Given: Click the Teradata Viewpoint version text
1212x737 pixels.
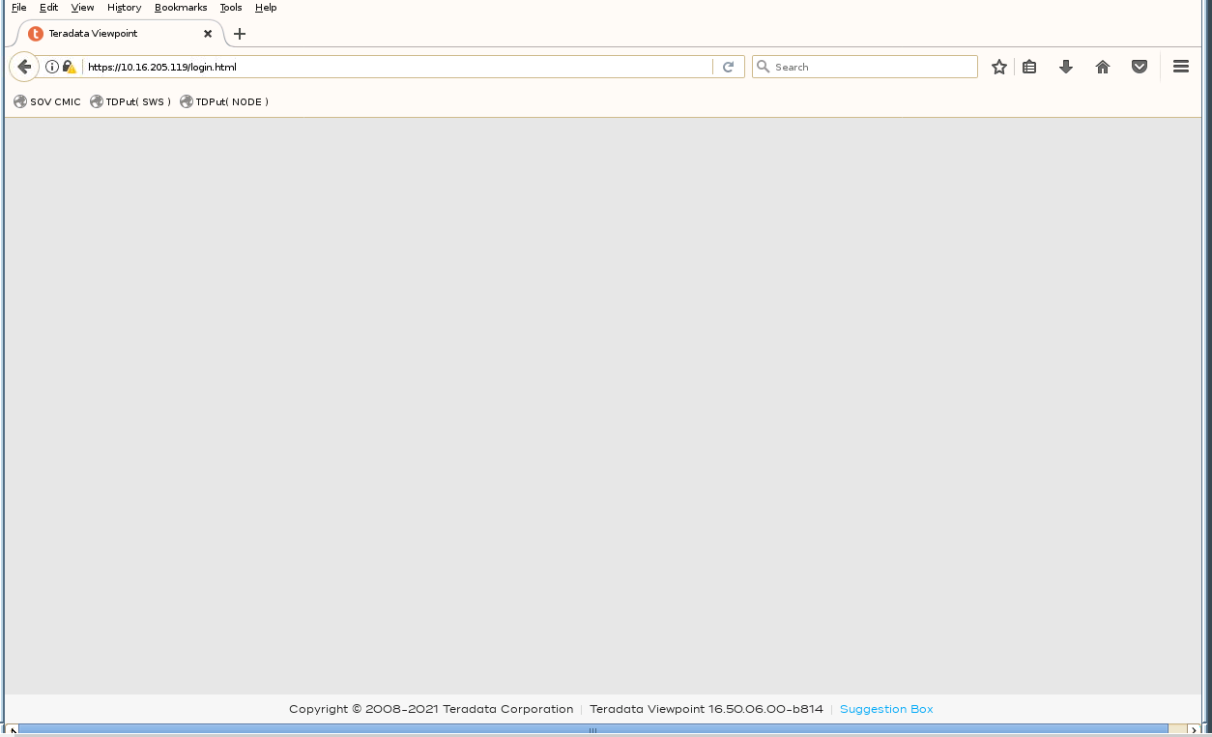Looking at the screenshot, I should [707, 709].
